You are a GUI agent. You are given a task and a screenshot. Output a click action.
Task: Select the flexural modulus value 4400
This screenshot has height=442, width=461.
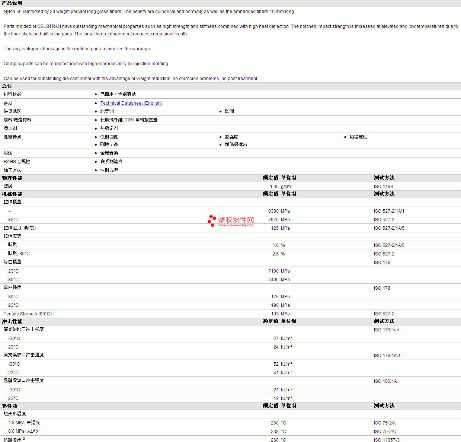pos(273,280)
